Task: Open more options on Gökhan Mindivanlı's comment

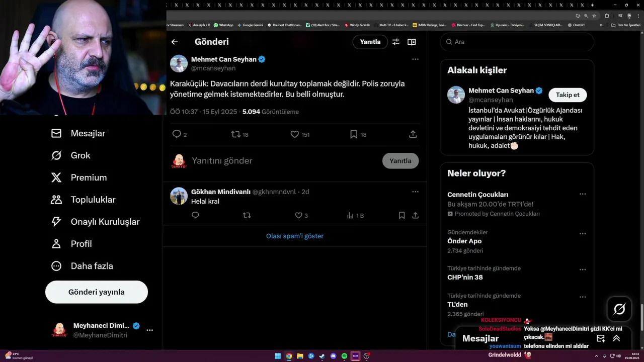Action: point(415,192)
